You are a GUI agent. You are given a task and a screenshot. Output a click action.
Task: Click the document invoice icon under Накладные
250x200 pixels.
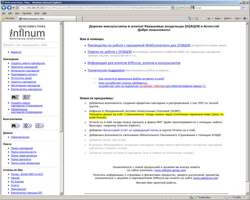click(26, 97)
